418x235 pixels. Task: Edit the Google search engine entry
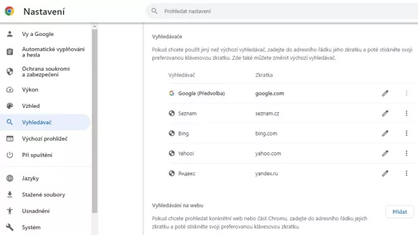pyautogui.click(x=385, y=93)
